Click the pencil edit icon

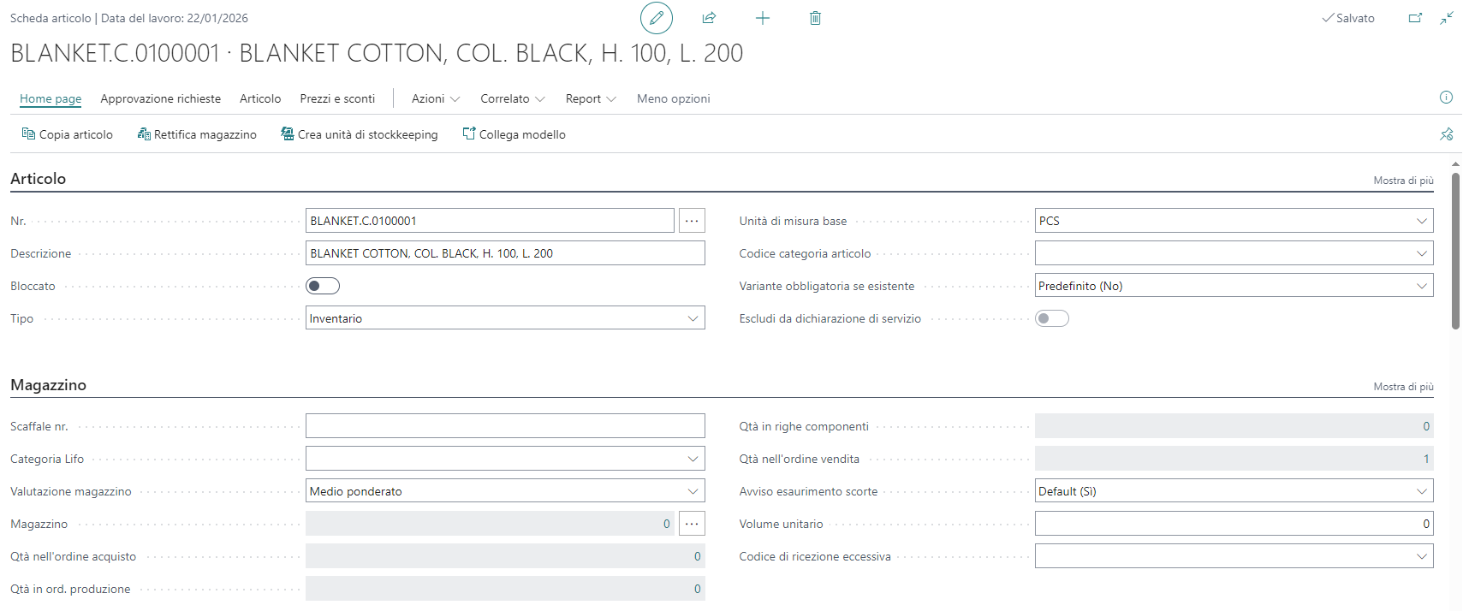[656, 18]
